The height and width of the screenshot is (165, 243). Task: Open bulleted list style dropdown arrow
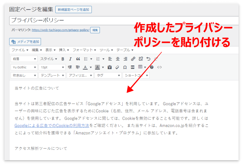coord(91,59)
